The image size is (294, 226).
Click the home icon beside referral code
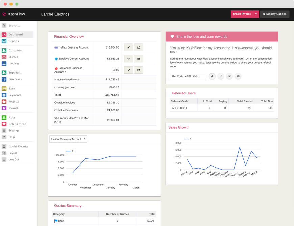(212, 76)
